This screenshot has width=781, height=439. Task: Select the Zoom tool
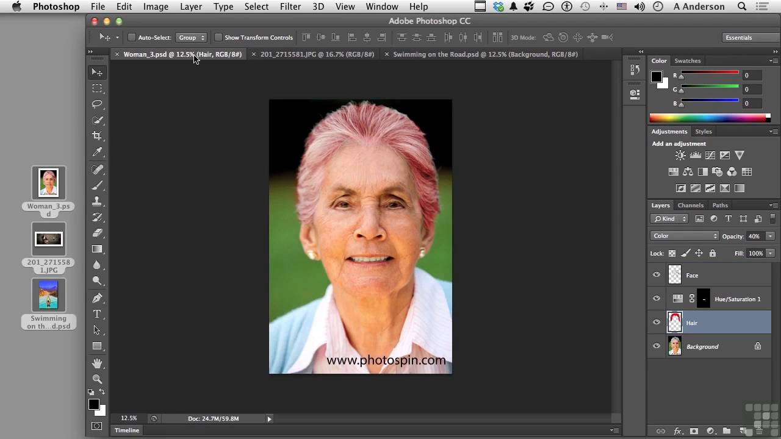click(97, 379)
